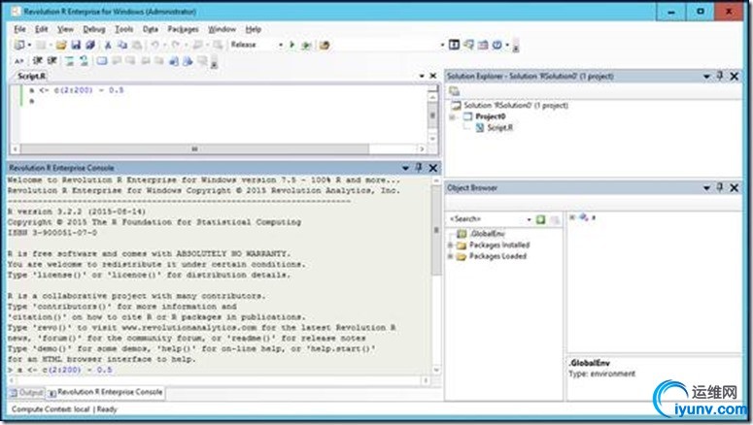Open the Window menu
753x425 pixels.
(x=222, y=29)
